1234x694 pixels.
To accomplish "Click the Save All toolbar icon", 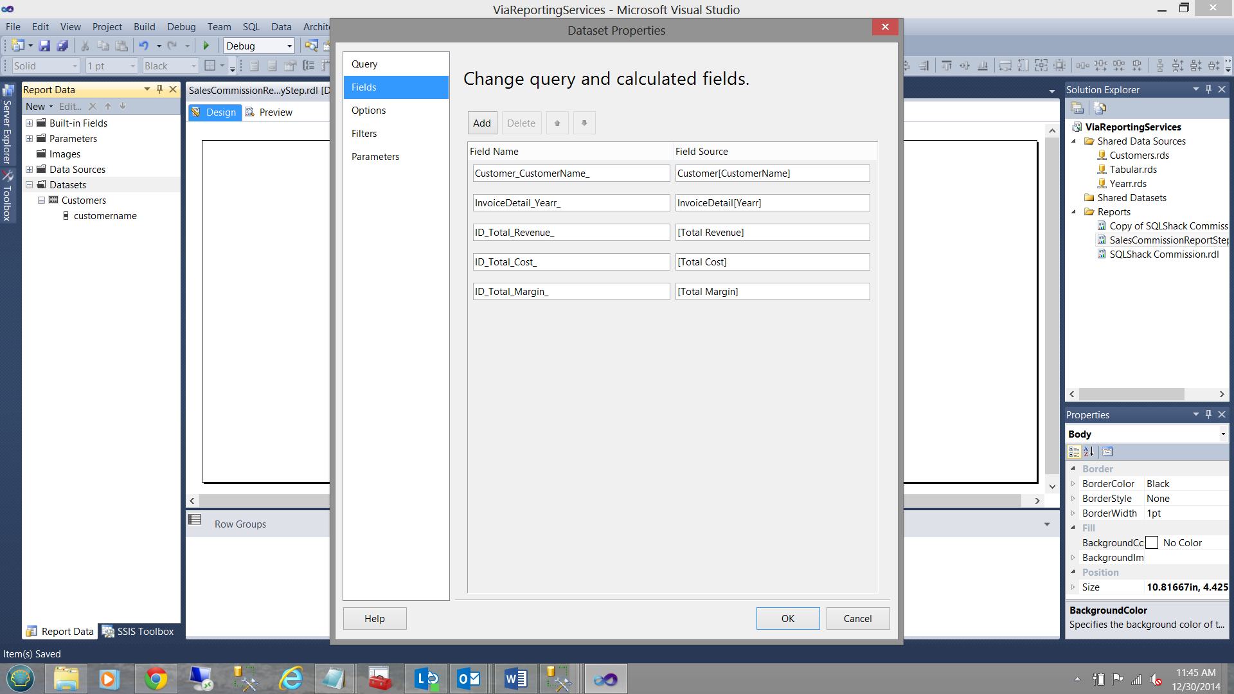I will 62,46.
